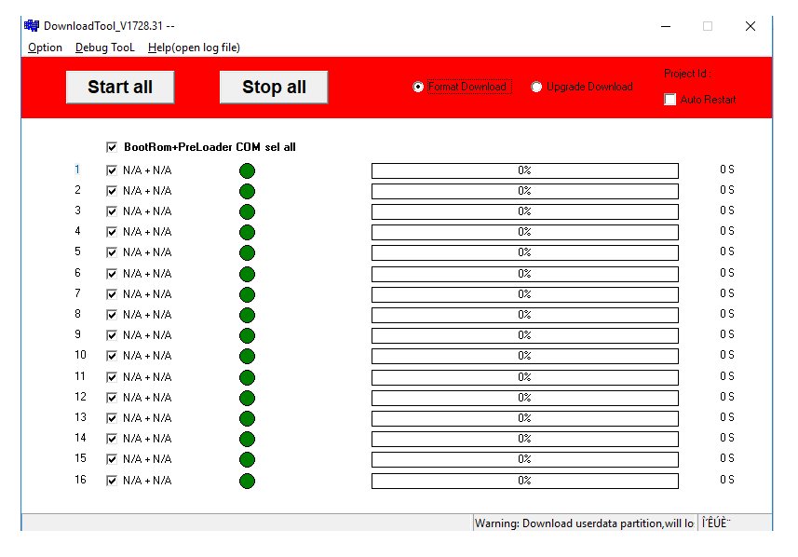Open Help(open log file) menu

[194, 48]
